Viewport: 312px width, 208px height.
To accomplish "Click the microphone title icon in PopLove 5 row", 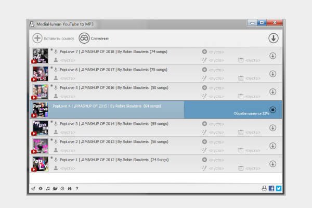I will [56, 87].
